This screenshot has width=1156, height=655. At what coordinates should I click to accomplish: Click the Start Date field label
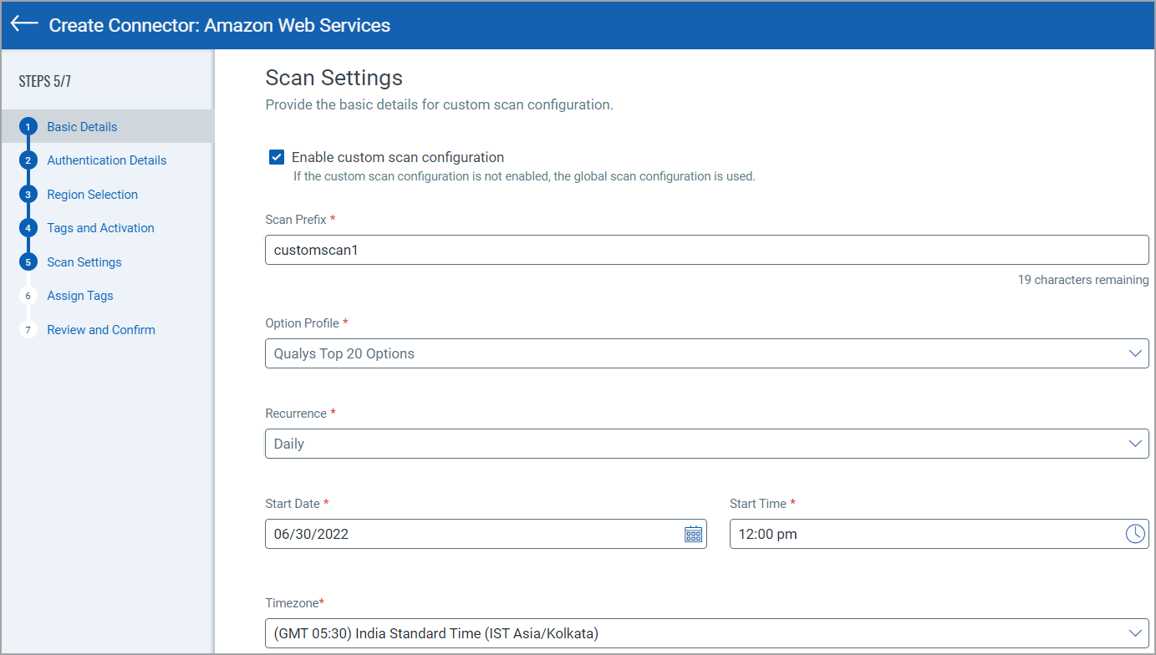click(297, 504)
